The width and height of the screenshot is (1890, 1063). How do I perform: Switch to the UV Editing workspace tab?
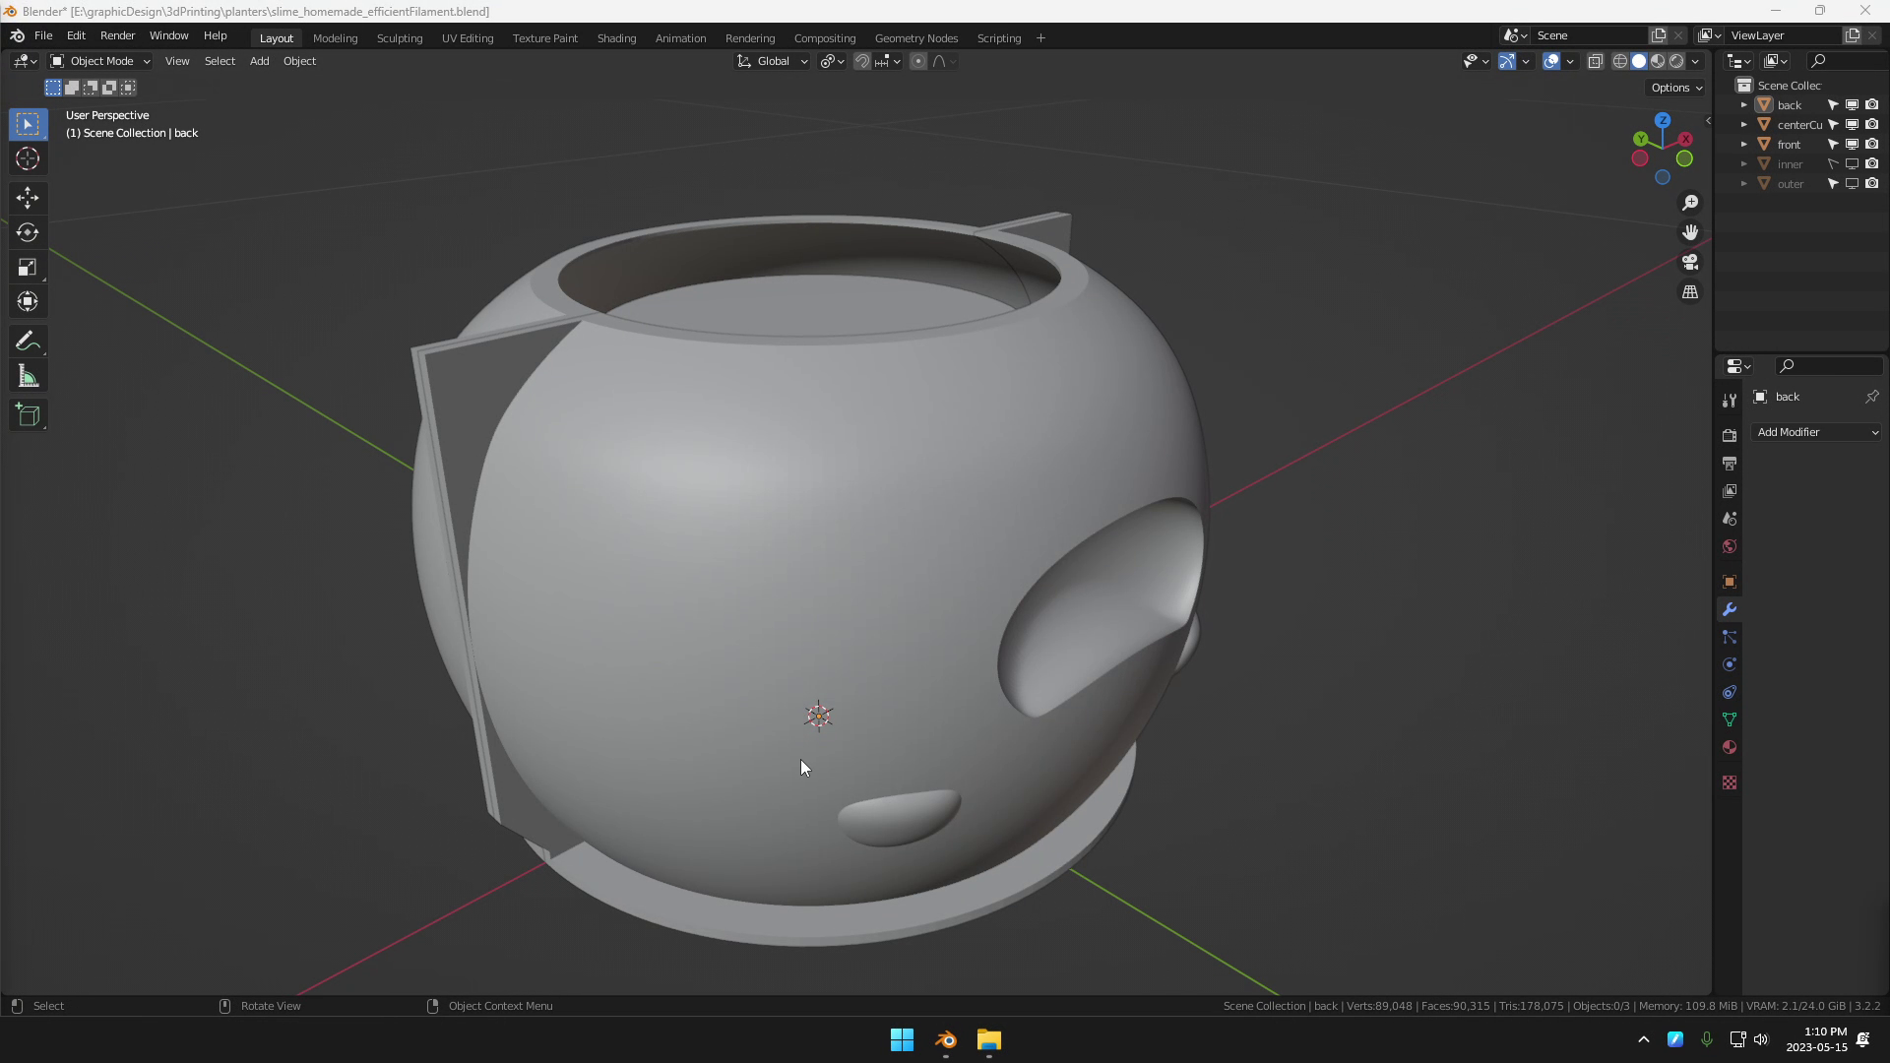[468, 38]
